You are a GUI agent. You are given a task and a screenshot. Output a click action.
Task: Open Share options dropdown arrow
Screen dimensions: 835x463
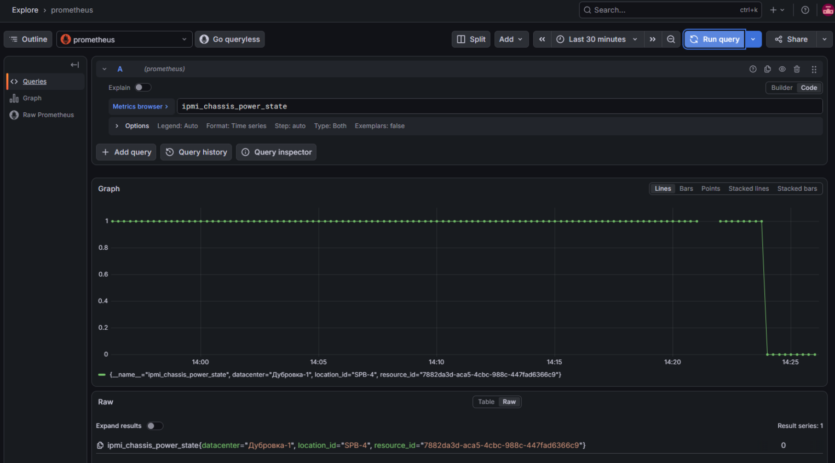tap(824, 39)
